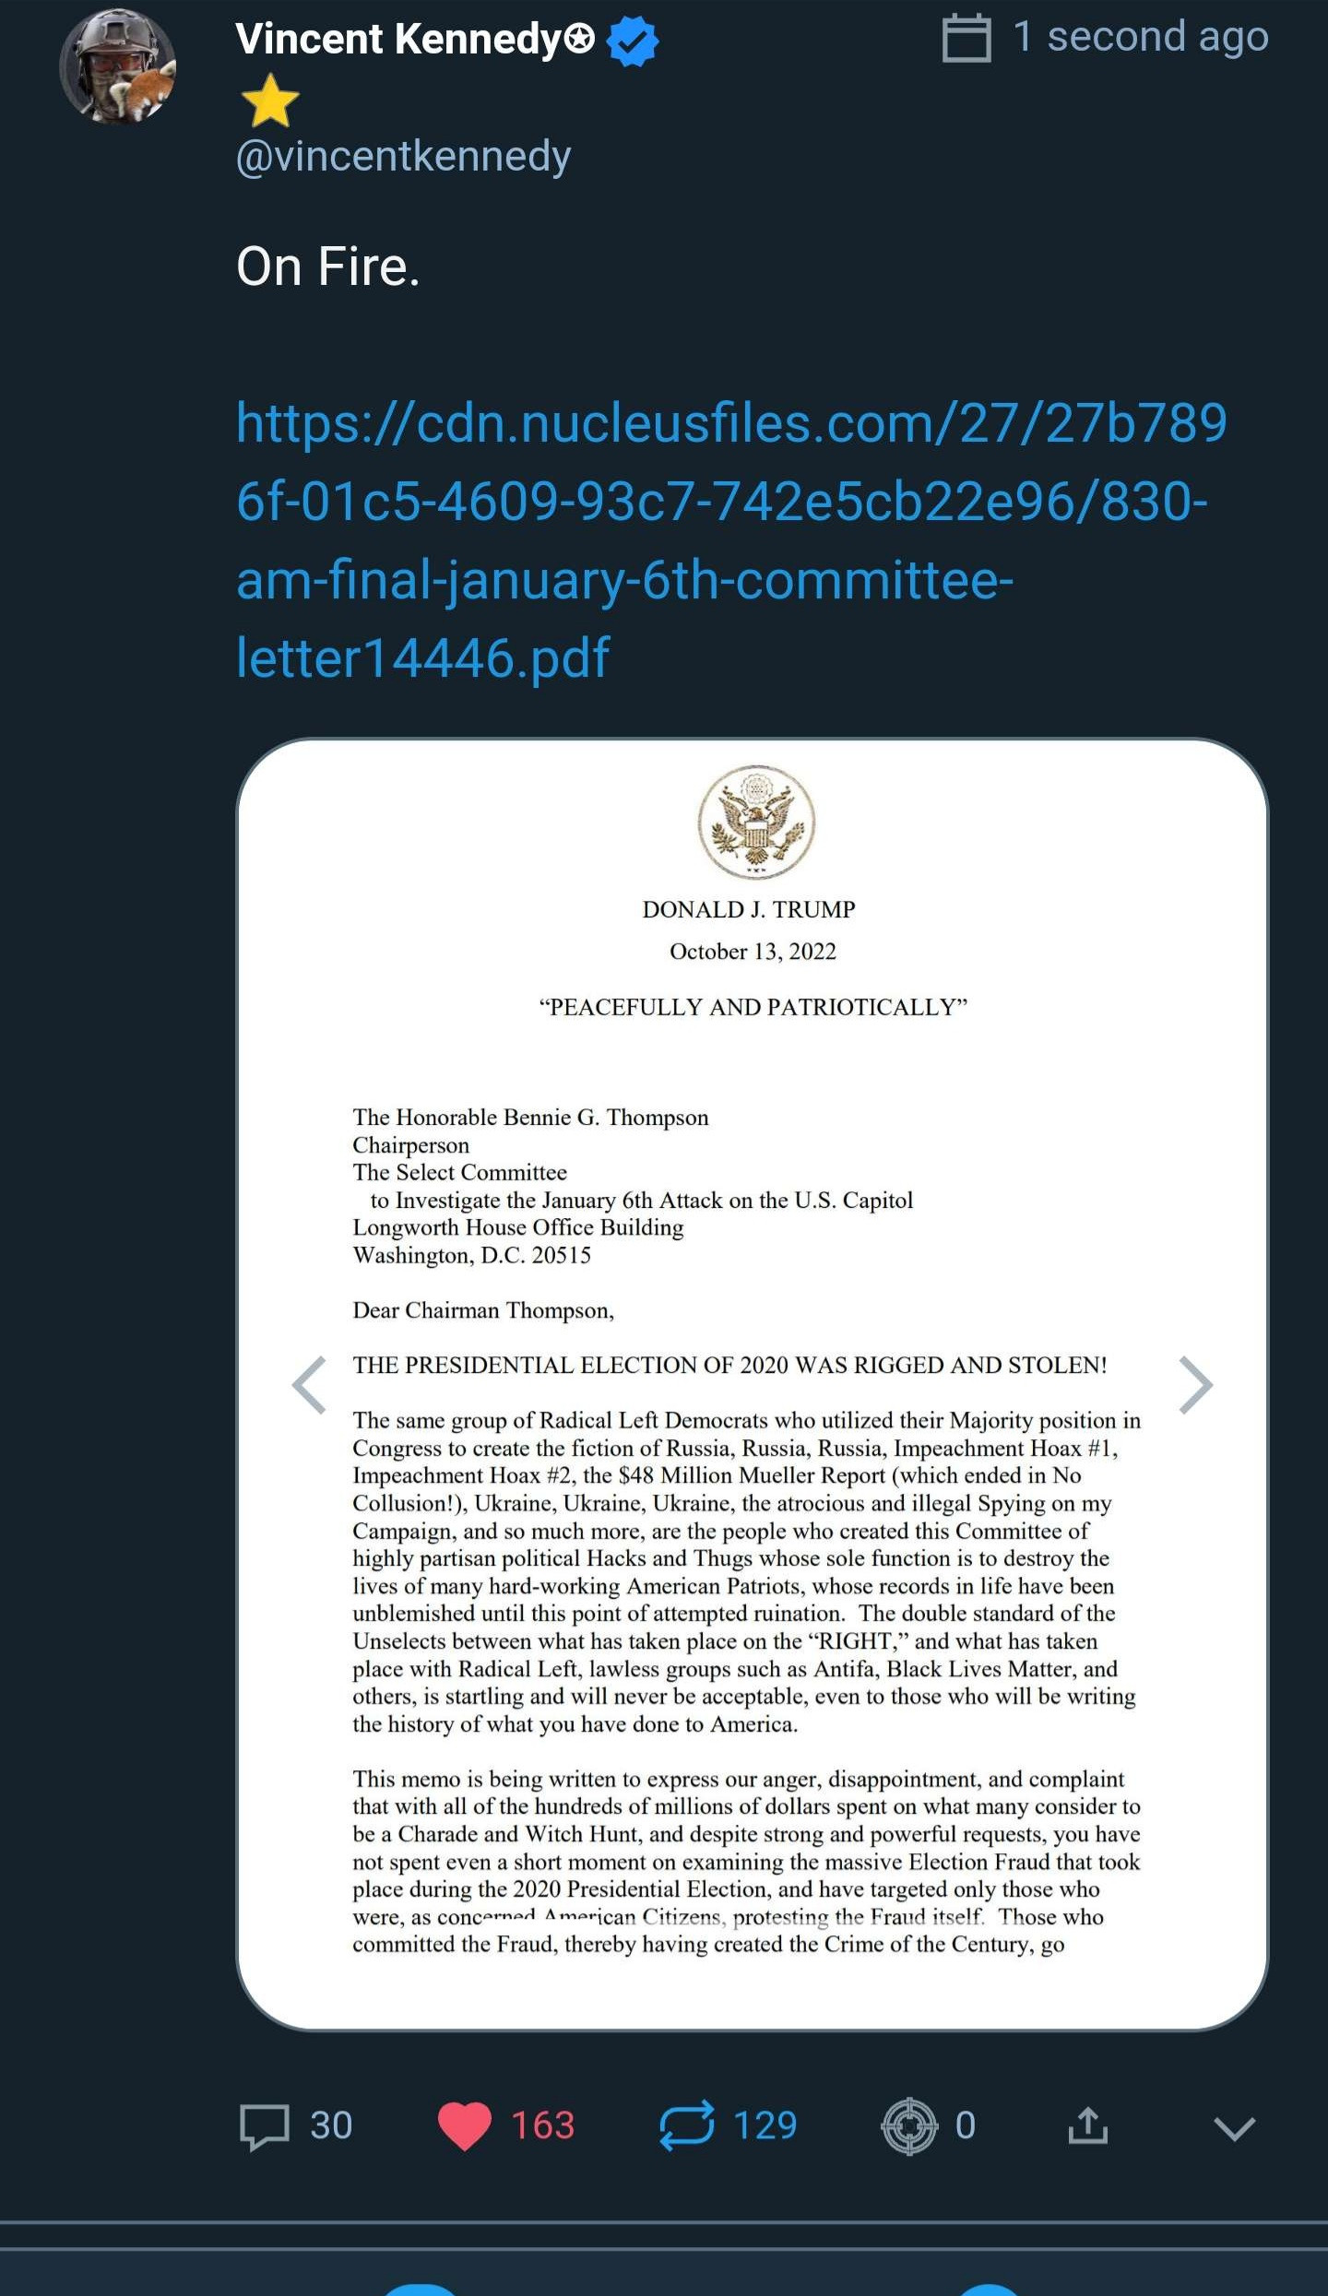Tap the repost arrows icon
This screenshot has height=2296, width=1328.
(687, 2124)
